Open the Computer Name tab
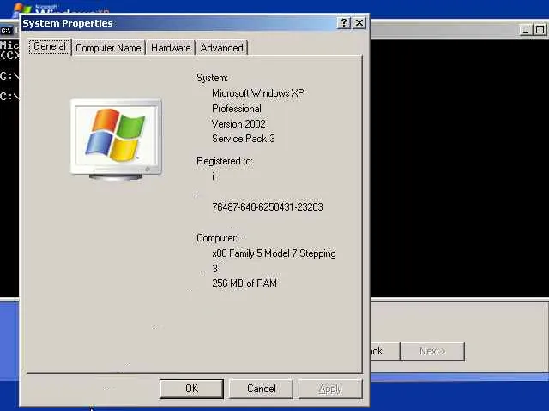 click(108, 48)
